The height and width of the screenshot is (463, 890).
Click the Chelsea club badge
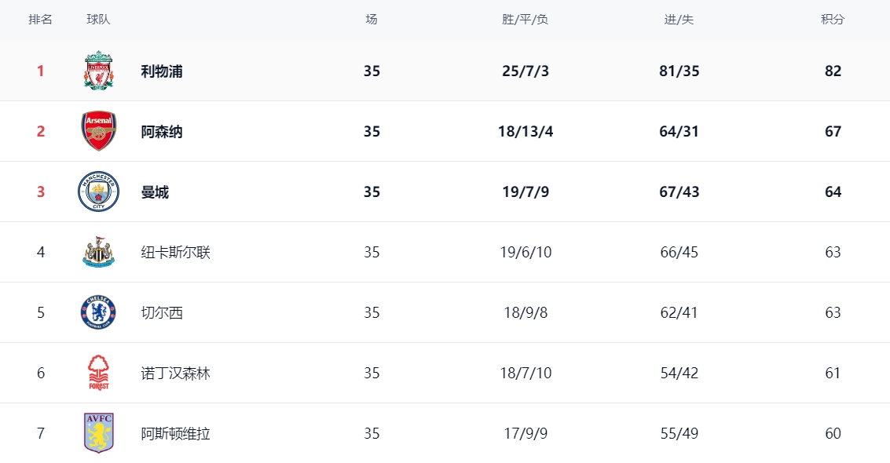coord(98,312)
